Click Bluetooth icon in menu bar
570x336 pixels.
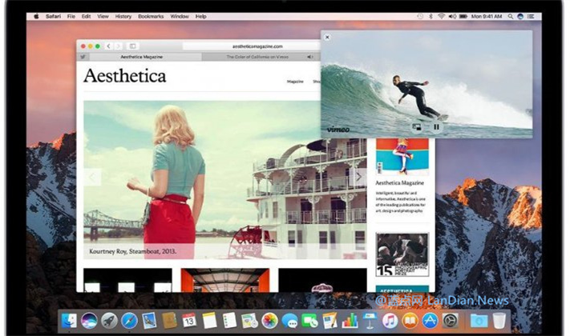431,16
